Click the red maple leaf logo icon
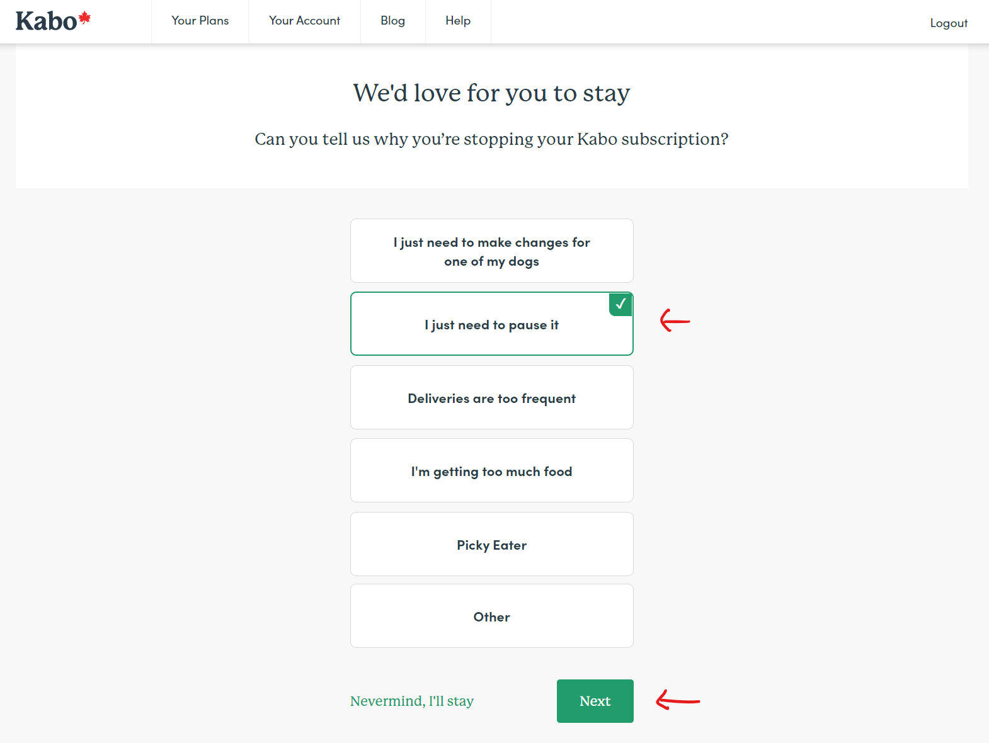Screen dimensions: 989x743 tap(85, 18)
